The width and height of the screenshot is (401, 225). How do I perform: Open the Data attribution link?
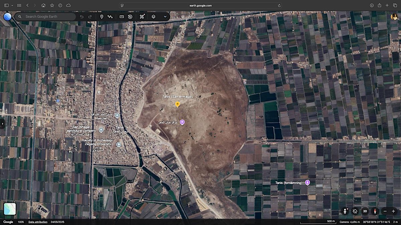pyautogui.click(x=38, y=222)
